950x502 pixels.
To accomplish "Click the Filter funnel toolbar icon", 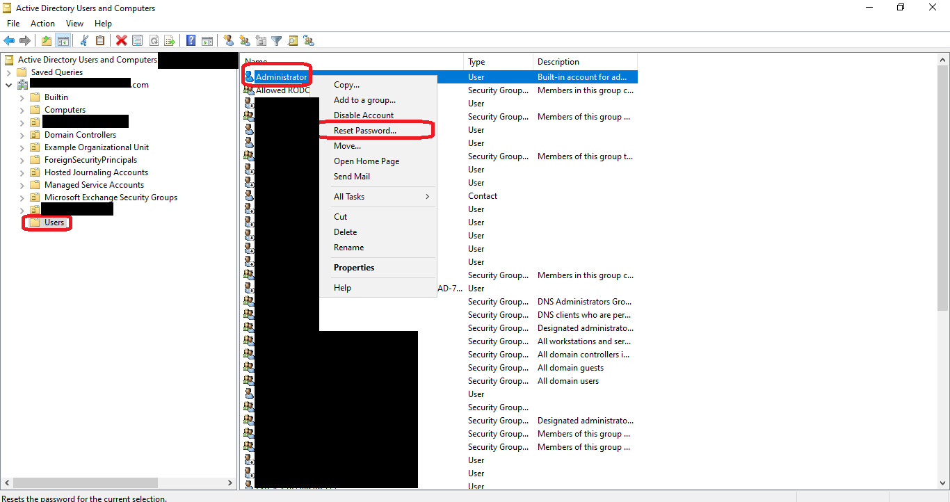I will tap(276, 40).
